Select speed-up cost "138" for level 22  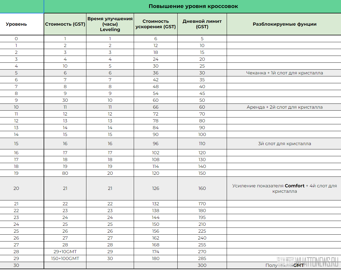point(155,210)
